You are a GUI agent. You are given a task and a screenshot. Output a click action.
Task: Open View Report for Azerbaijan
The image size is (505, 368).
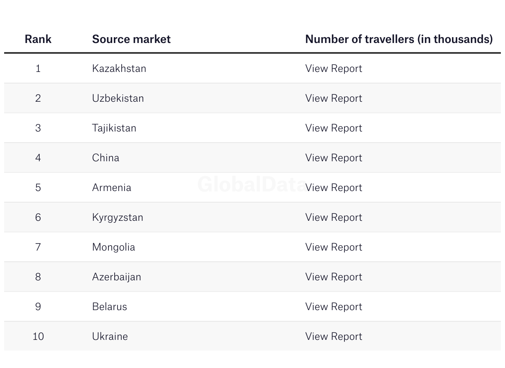(334, 277)
